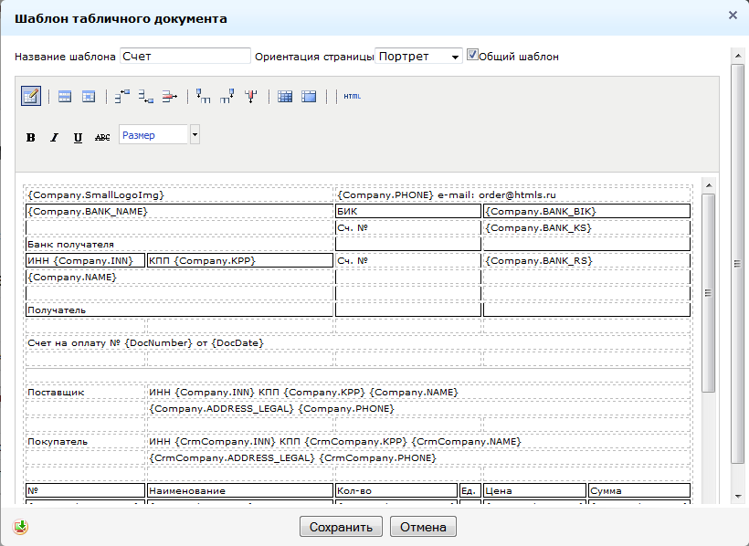The width and height of the screenshot is (749, 546).
Task: Click the table edit mode icon
Action: click(x=31, y=96)
